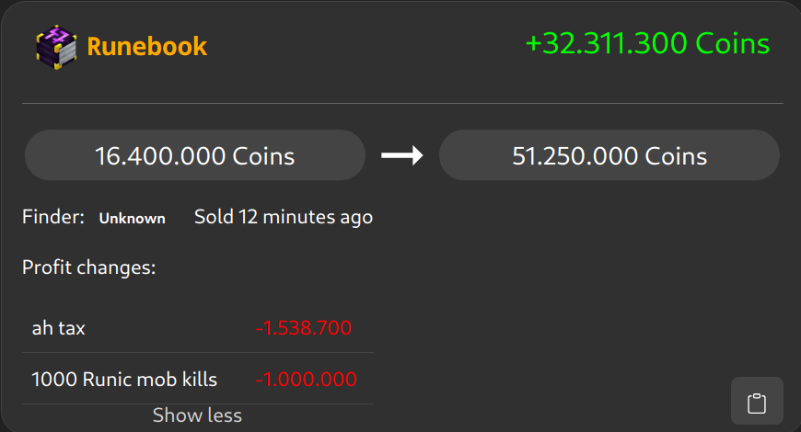Image resolution: width=801 pixels, height=432 pixels.
Task: Select the ah tax row label
Action: (59, 327)
